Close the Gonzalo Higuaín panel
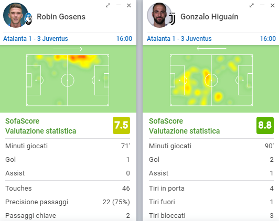 coord(273,6)
